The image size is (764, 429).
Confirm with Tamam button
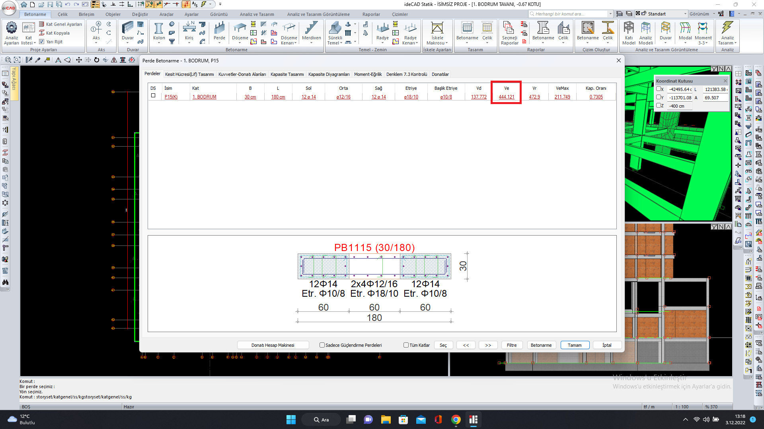pos(575,345)
